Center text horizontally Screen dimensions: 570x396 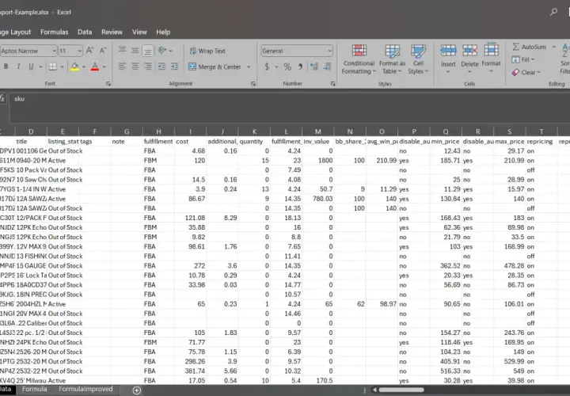(135, 67)
